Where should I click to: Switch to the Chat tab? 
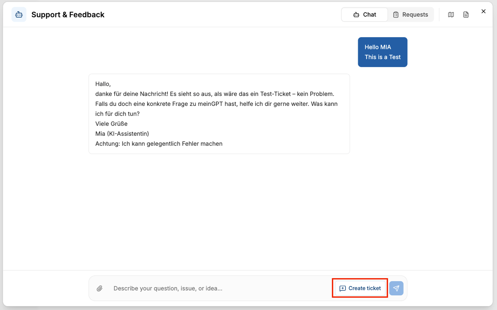pos(364,15)
